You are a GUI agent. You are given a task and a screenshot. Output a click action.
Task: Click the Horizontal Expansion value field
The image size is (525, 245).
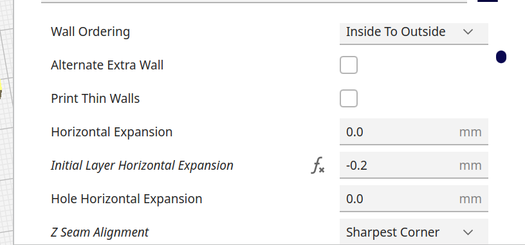coord(414,132)
